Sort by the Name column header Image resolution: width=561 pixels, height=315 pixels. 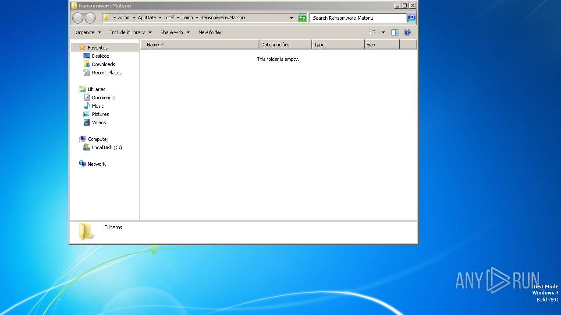(x=200, y=45)
